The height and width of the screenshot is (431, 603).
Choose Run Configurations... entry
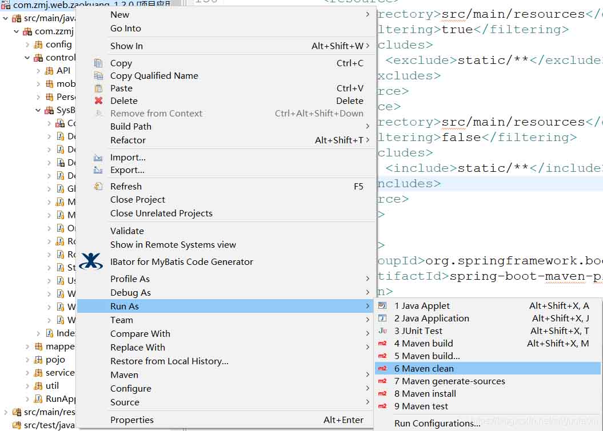(x=437, y=424)
